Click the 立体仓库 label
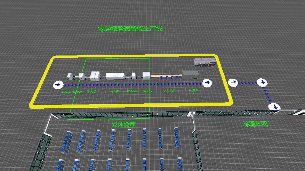This screenshot has width=305, height=171. (x=124, y=124)
